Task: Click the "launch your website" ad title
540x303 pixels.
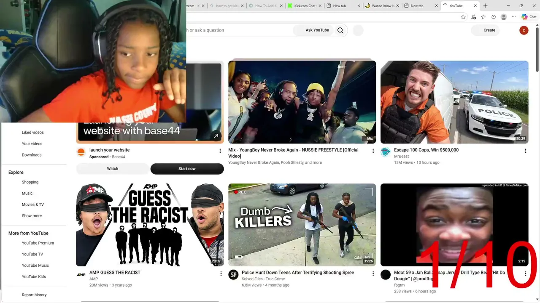Action: pyautogui.click(x=109, y=150)
